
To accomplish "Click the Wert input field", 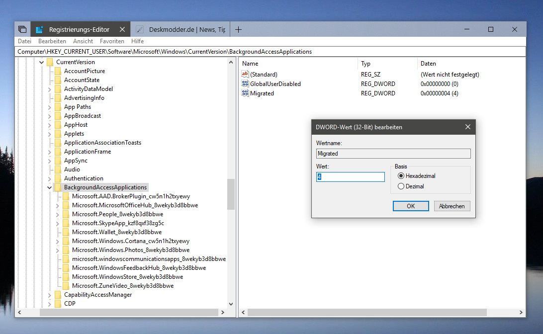I will click(351, 177).
